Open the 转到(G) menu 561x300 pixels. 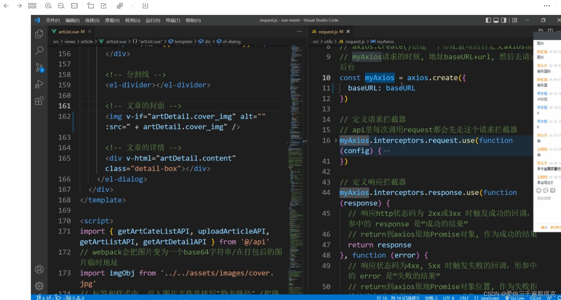(x=132, y=20)
